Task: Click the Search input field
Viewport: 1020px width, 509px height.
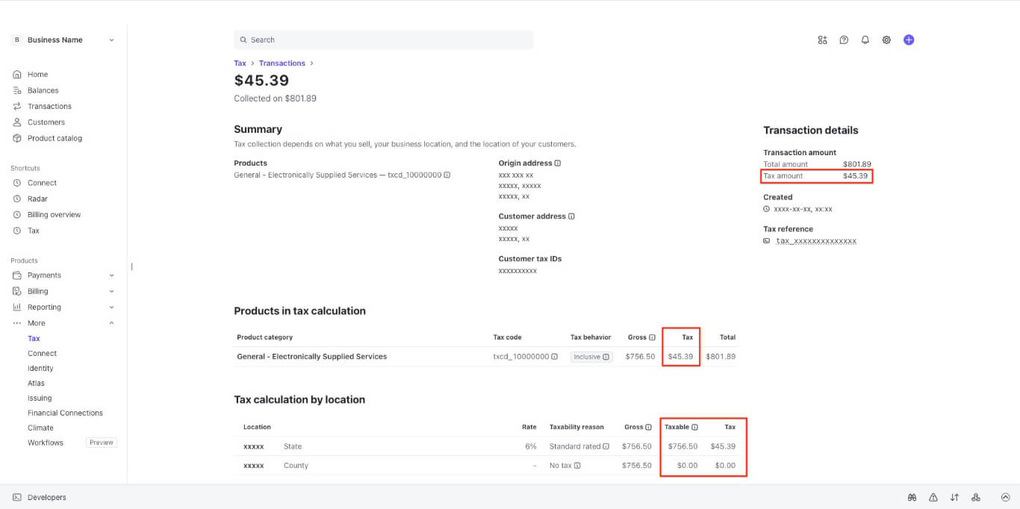Action: tap(384, 40)
